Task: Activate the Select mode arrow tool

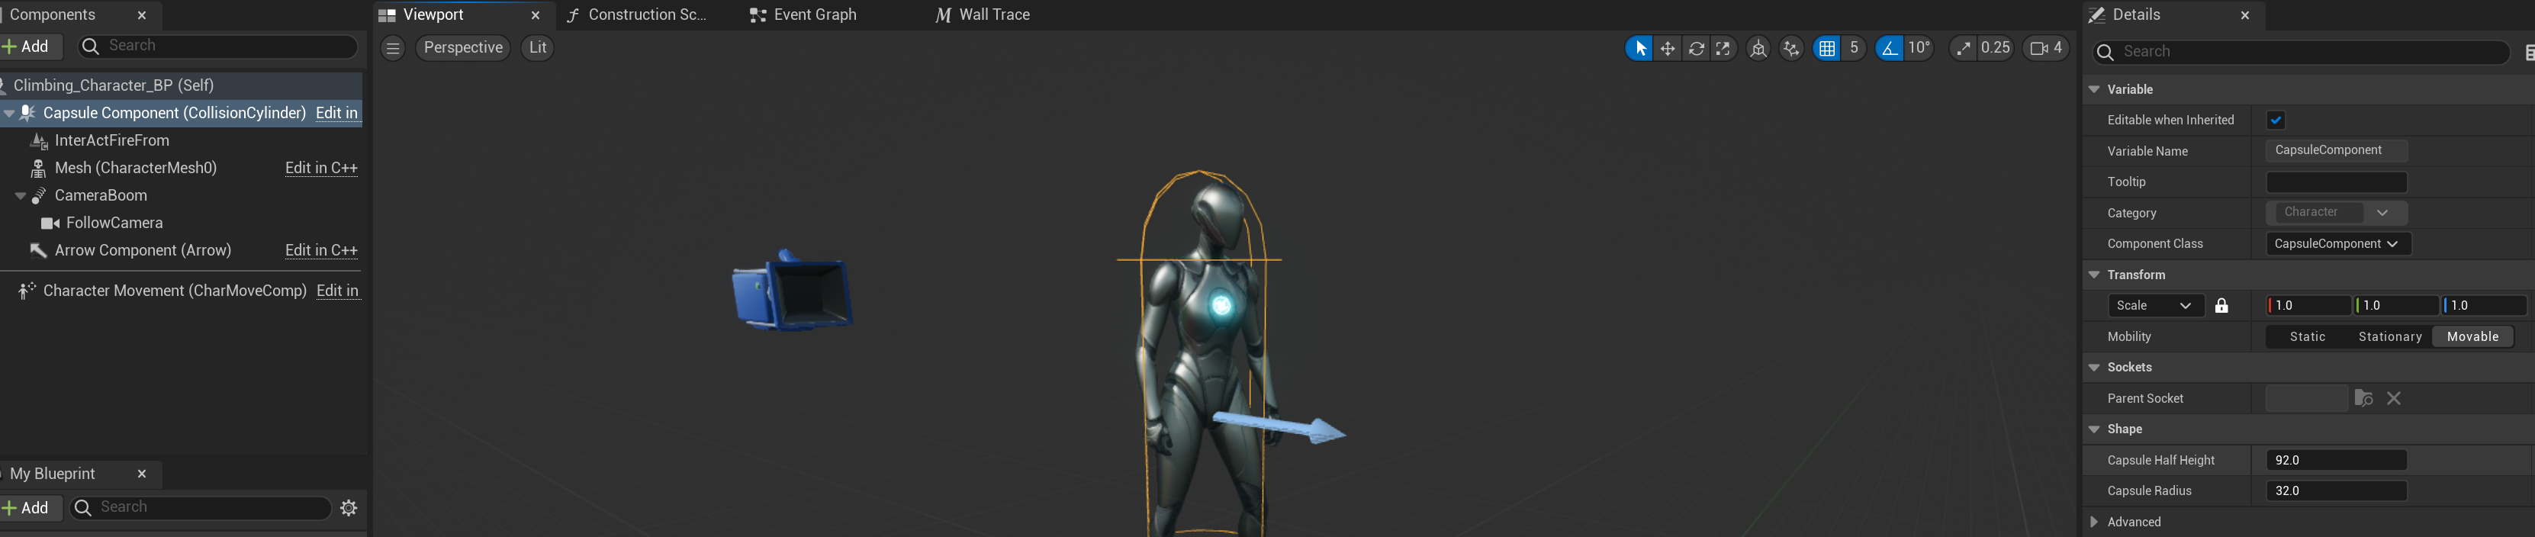Action: [1639, 48]
